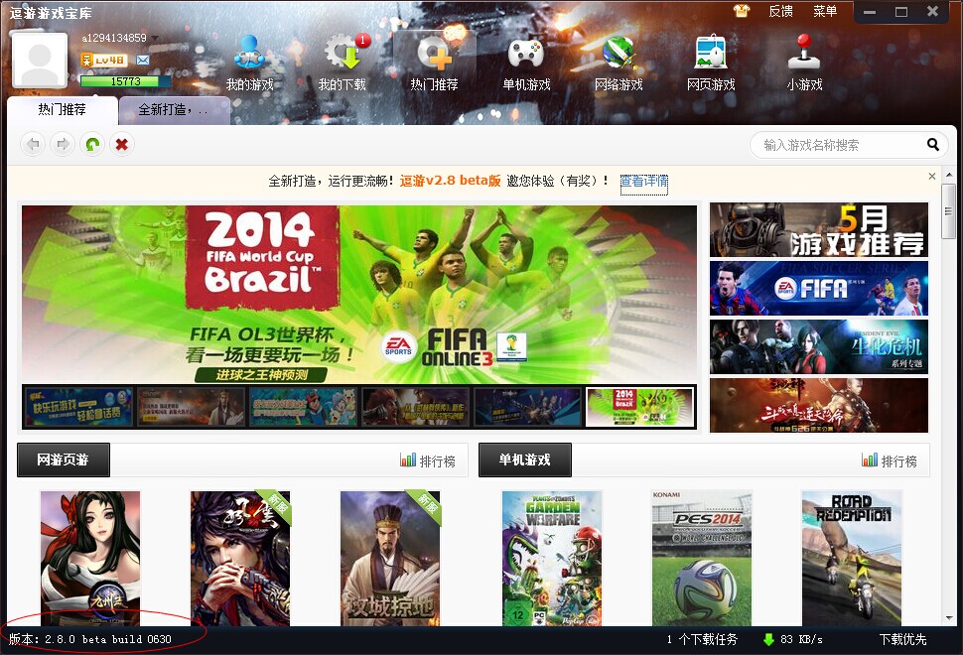Open the 反馈 feedback menu
963x655 pixels.
pos(780,11)
